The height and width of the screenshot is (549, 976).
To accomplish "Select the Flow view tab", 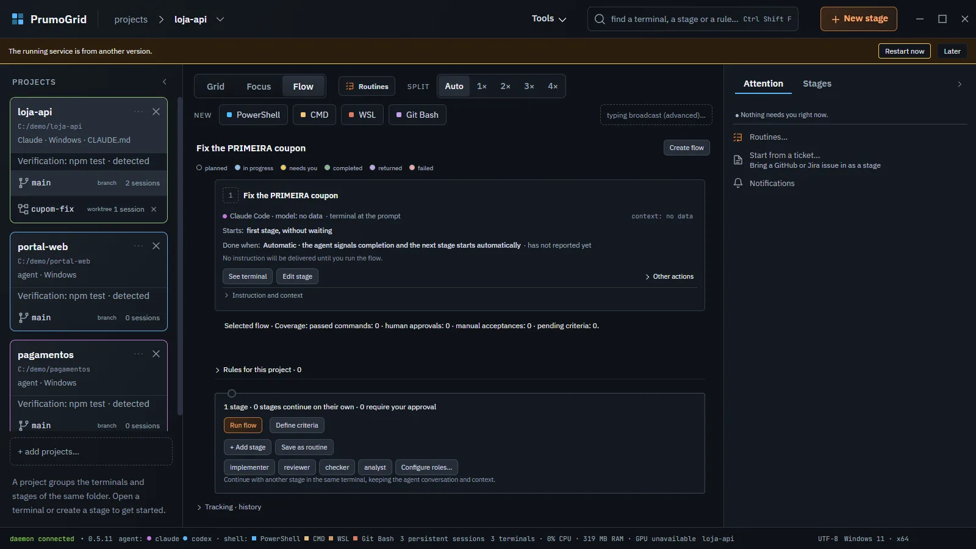I will point(303,87).
